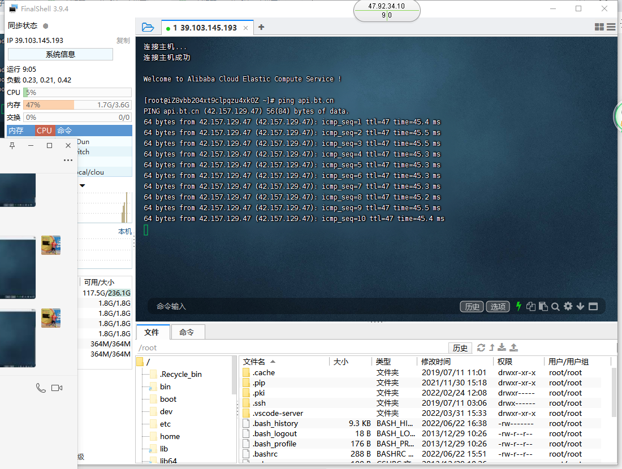Select the etc folder in tree
The width and height of the screenshot is (622, 469).
click(x=161, y=424)
